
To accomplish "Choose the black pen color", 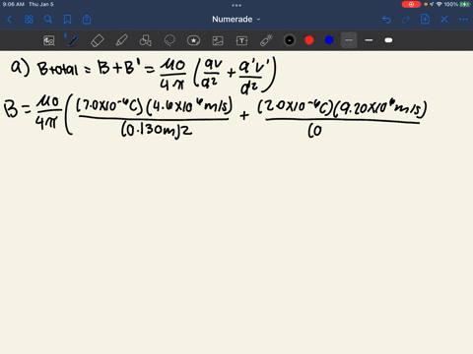I will (290, 40).
